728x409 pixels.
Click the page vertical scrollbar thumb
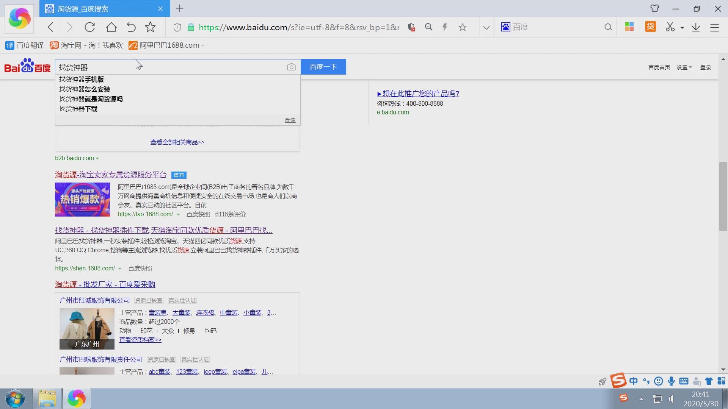[723, 196]
